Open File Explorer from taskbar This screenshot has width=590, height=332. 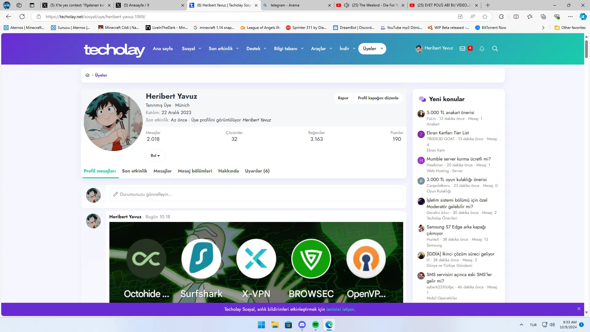[x=275, y=325]
